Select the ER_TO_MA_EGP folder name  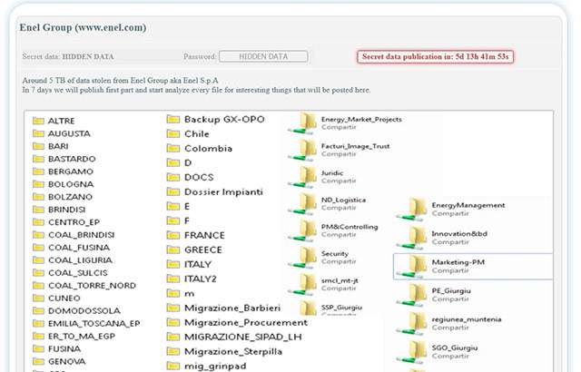82,336
